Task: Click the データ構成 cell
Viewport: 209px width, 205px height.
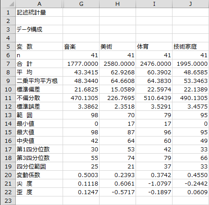Action: pyautogui.click(x=39, y=29)
